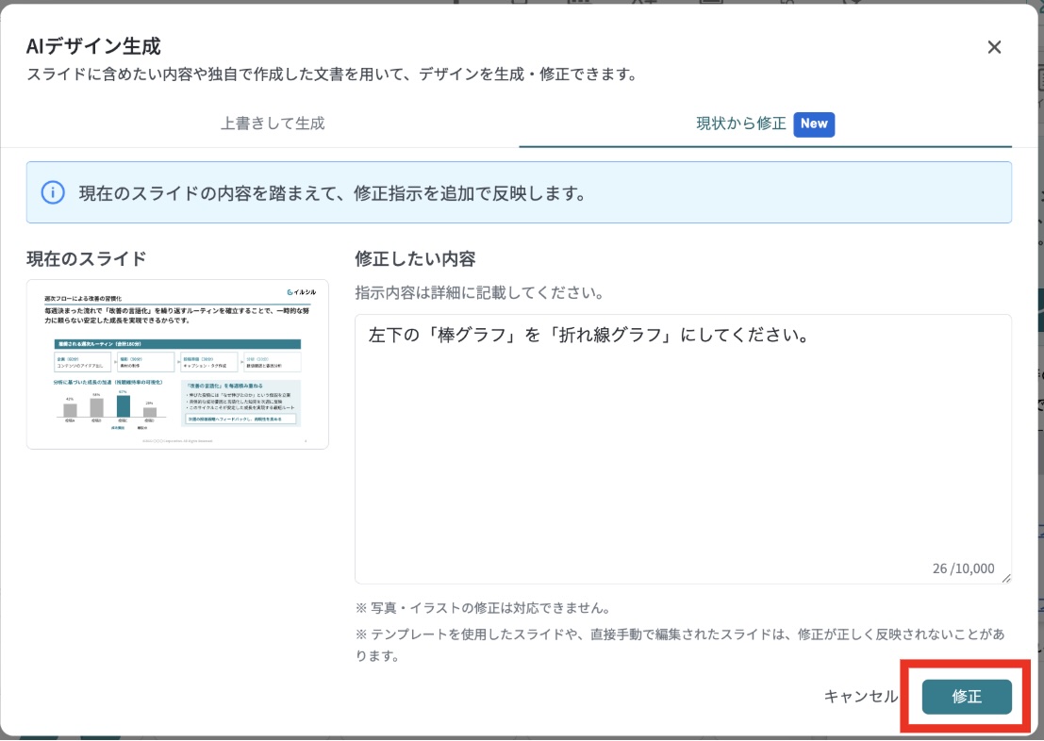Click the blue New badge
This screenshot has width=1044, height=741.
point(814,123)
